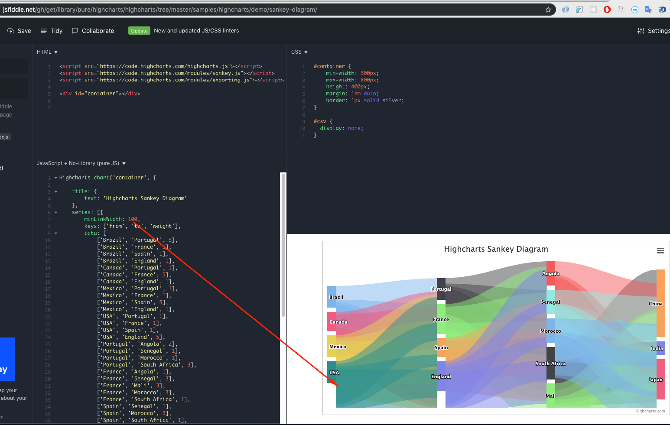Click the Save cloud icon

[10, 30]
